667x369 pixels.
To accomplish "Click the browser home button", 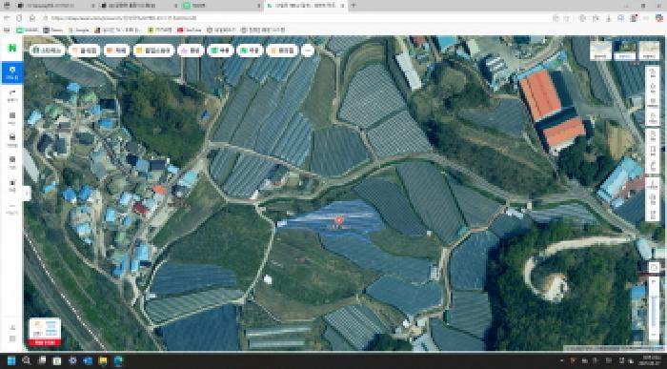I will pos(32,18).
